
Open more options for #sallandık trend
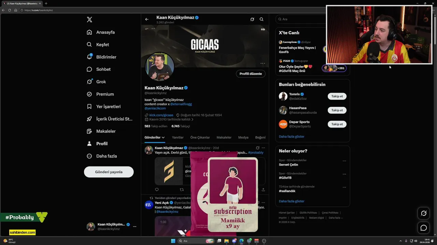pyautogui.click(x=344, y=187)
